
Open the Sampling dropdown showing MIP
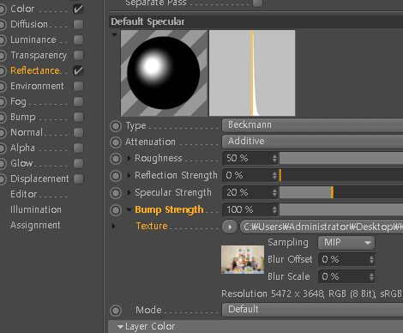pos(346,243)
